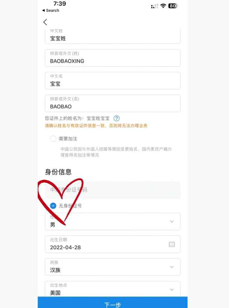
Task: Tap the cellular signal icon
Action: [154, 6]
